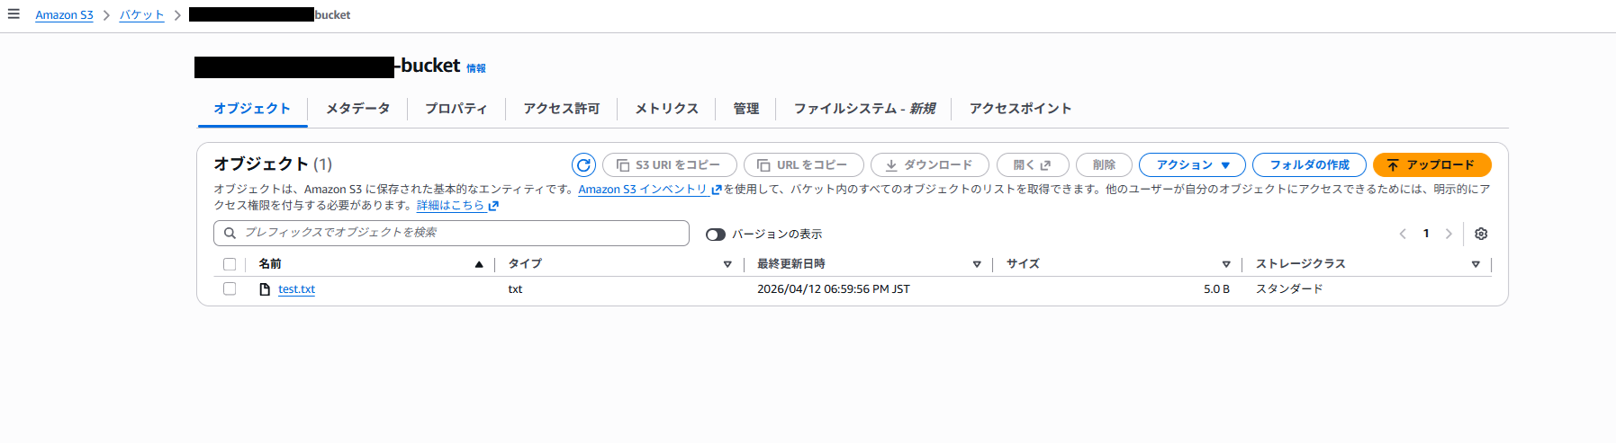Click the search magnifier icon

[x=230, y=233]
